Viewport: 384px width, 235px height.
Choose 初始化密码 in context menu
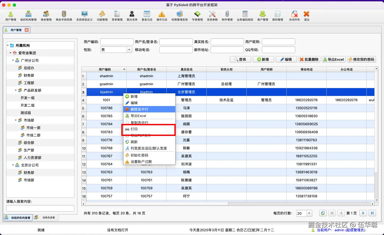coord(149,155)
